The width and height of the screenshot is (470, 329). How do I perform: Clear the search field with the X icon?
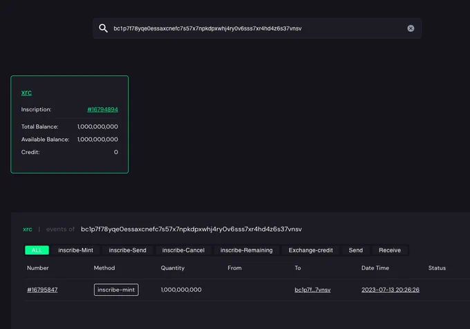pos(411,28)
